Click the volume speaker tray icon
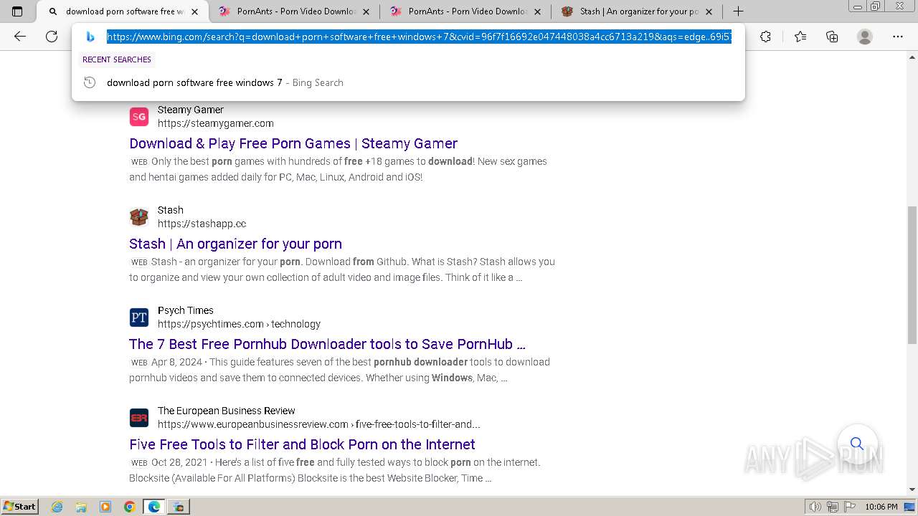Viewport: 918px width, 516px height. [x=815, y=507]
